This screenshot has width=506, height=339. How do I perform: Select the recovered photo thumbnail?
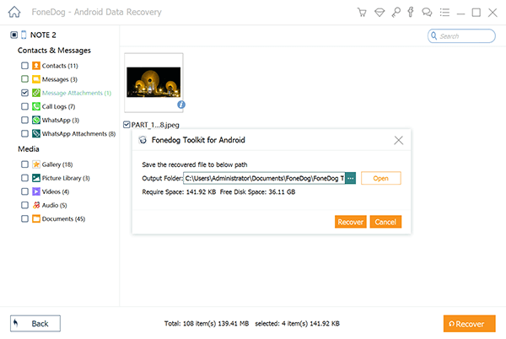tap(153, 83)
